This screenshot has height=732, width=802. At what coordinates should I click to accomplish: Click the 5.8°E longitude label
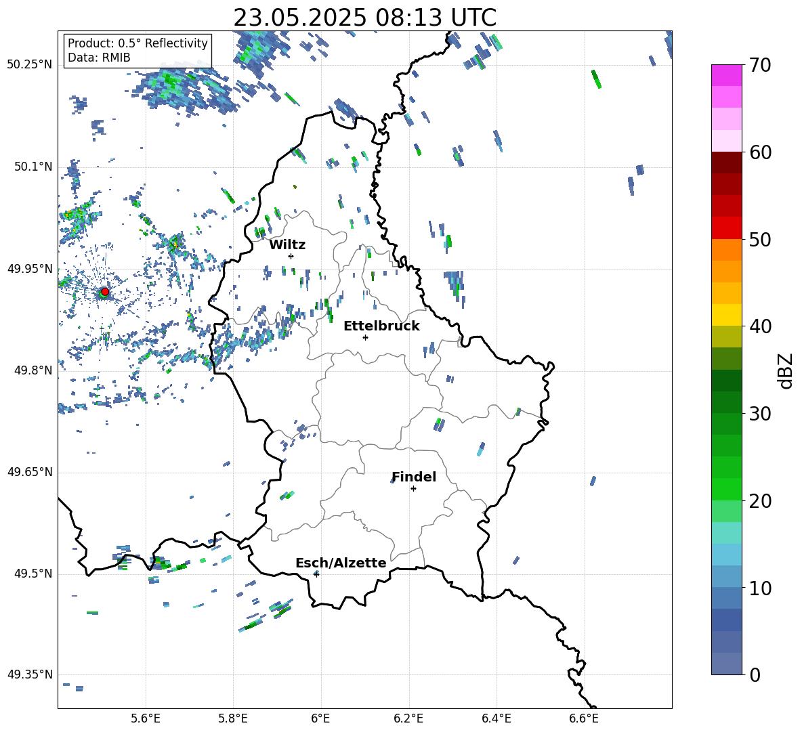[x=233, y=718]
